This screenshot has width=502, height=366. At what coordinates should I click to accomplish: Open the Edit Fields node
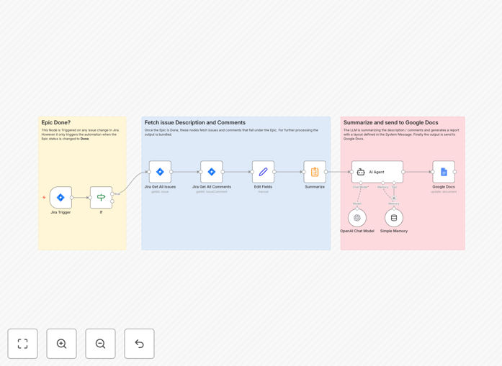pyautogui.click(x=263, y=172)
